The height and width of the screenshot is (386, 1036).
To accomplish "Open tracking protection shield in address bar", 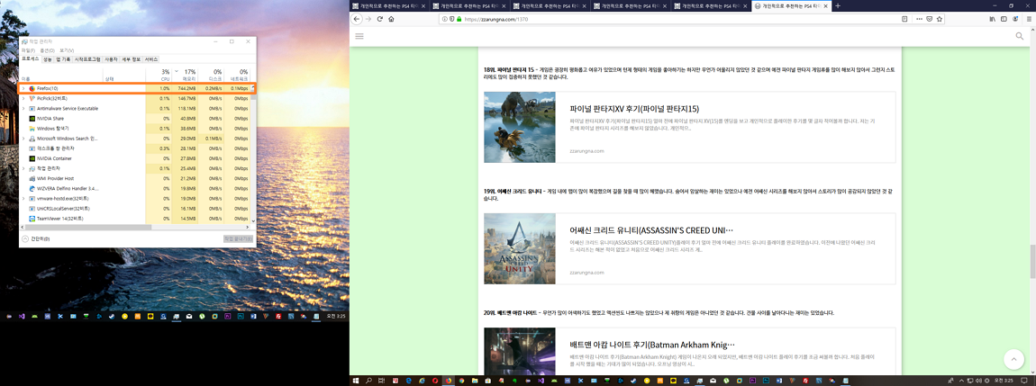I will [451, 19].
